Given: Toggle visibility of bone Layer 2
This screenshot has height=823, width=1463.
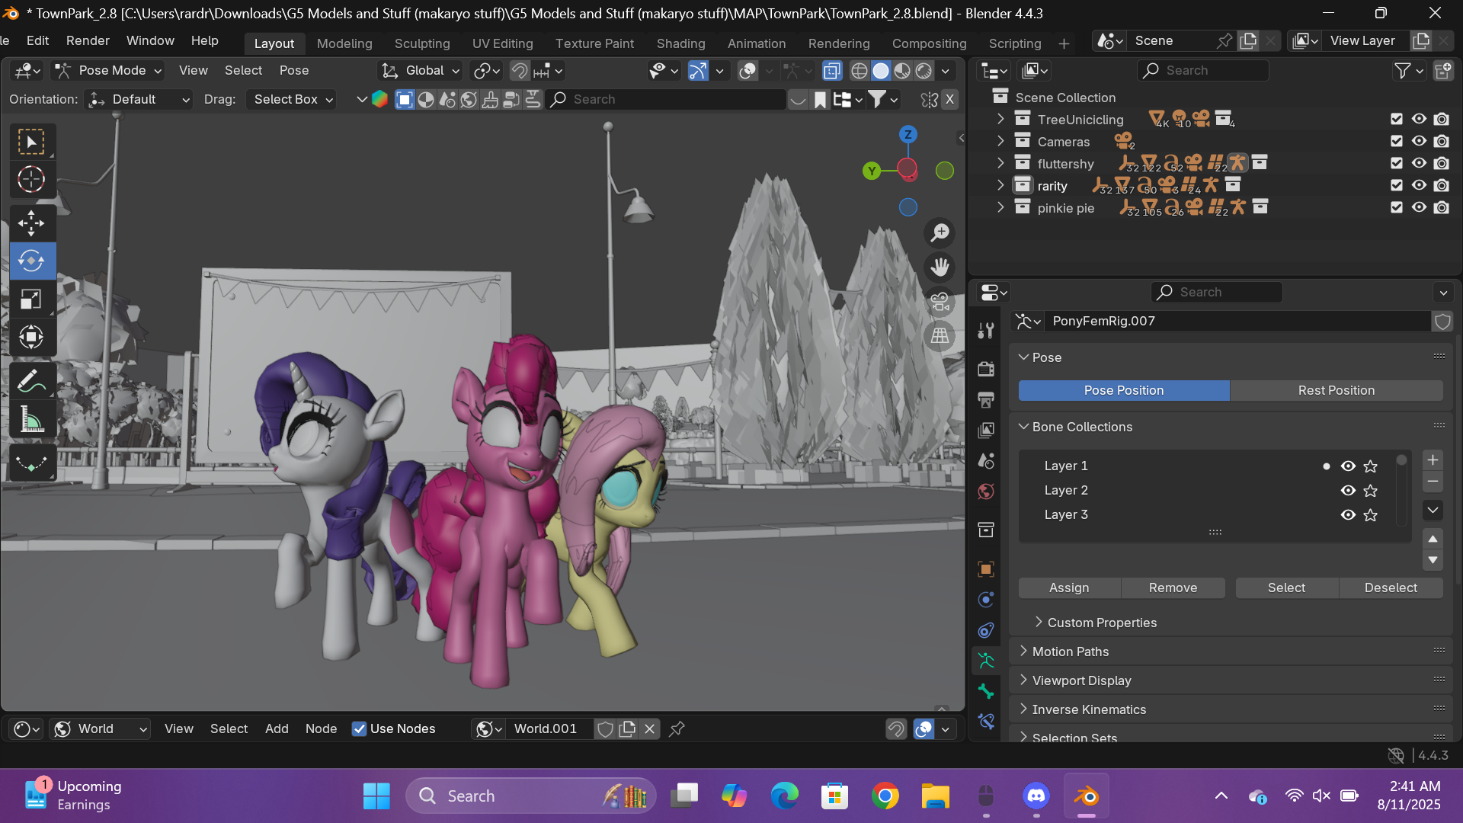Looking at the screenshot, I should coord(1348,491).
